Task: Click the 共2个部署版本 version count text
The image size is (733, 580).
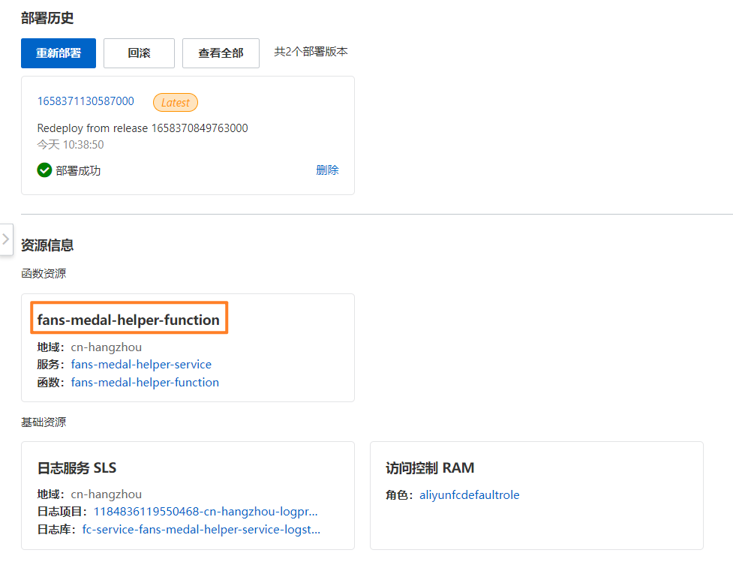Action: click(311, 52)
